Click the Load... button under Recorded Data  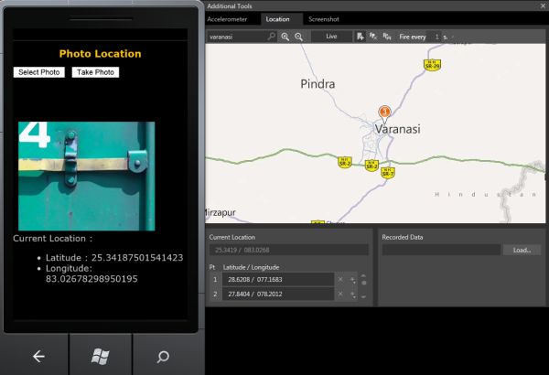522,250
